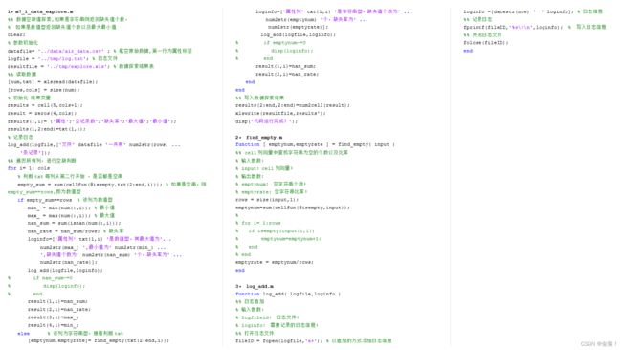622x350 pixels.
Task: Click the line 'result(4,i)=min_;'
Action: 54,325
